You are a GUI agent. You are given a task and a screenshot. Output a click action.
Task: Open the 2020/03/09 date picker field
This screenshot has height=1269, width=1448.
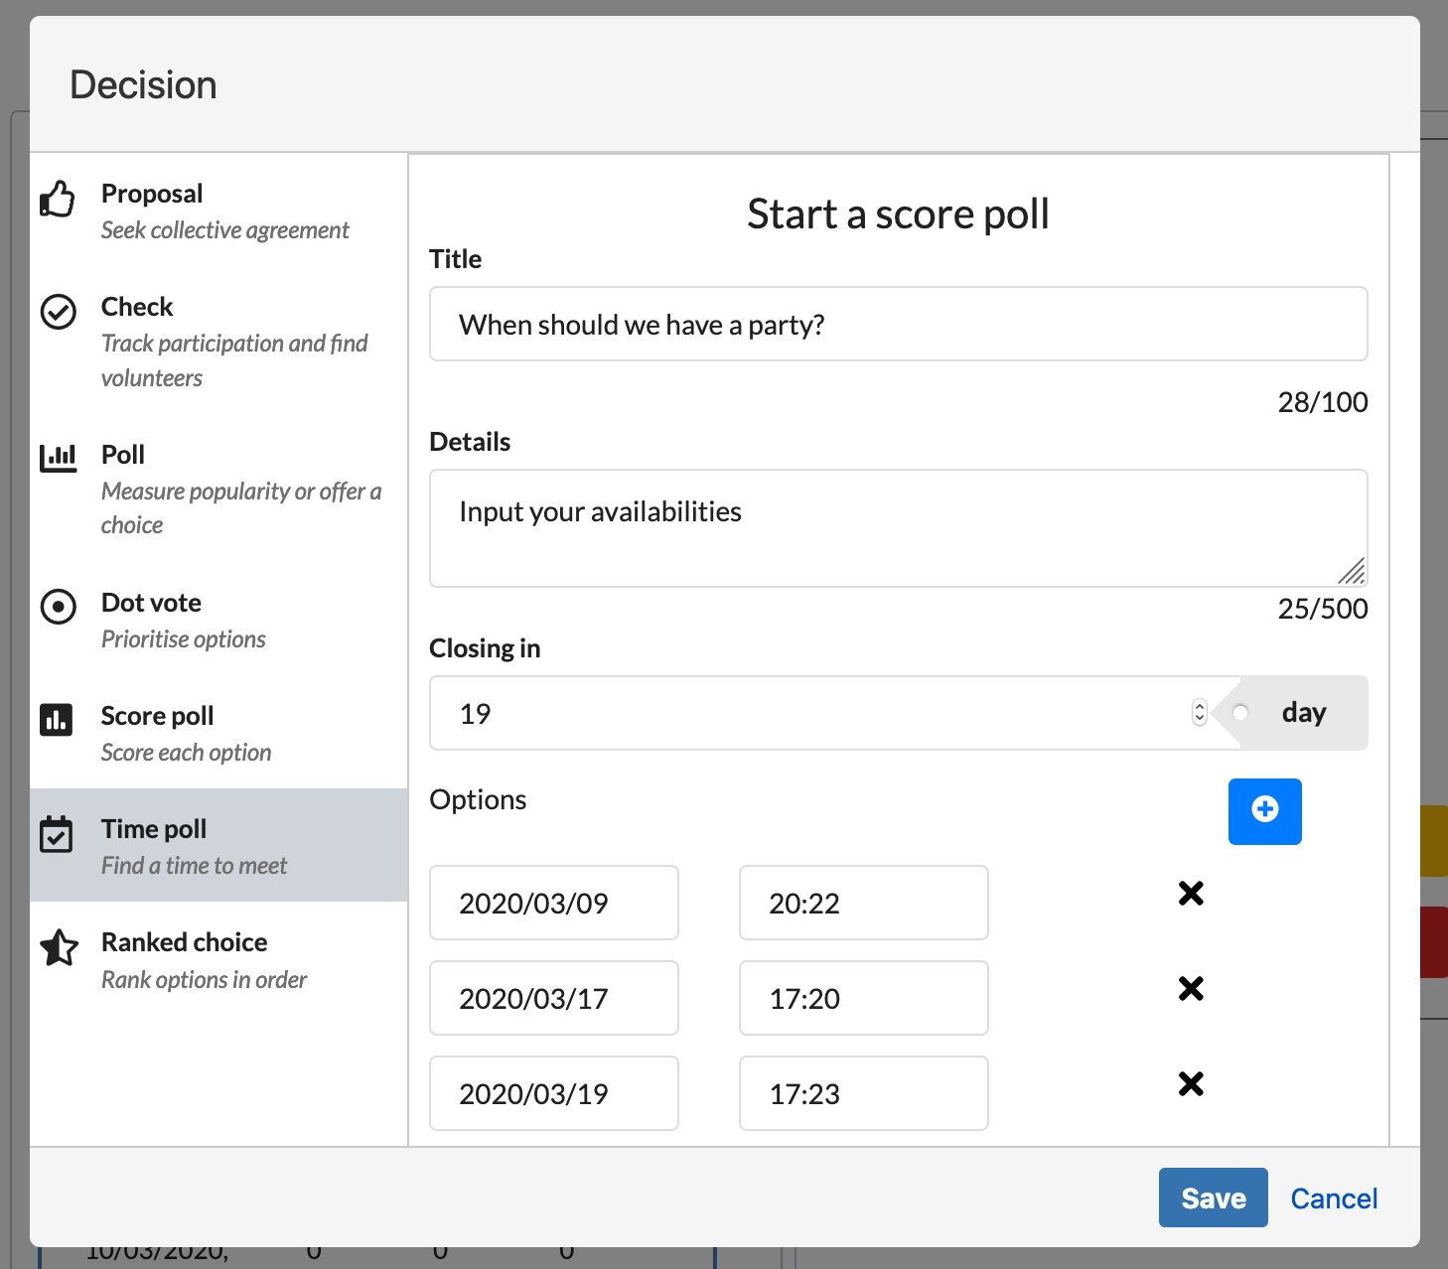pos(554,903)
